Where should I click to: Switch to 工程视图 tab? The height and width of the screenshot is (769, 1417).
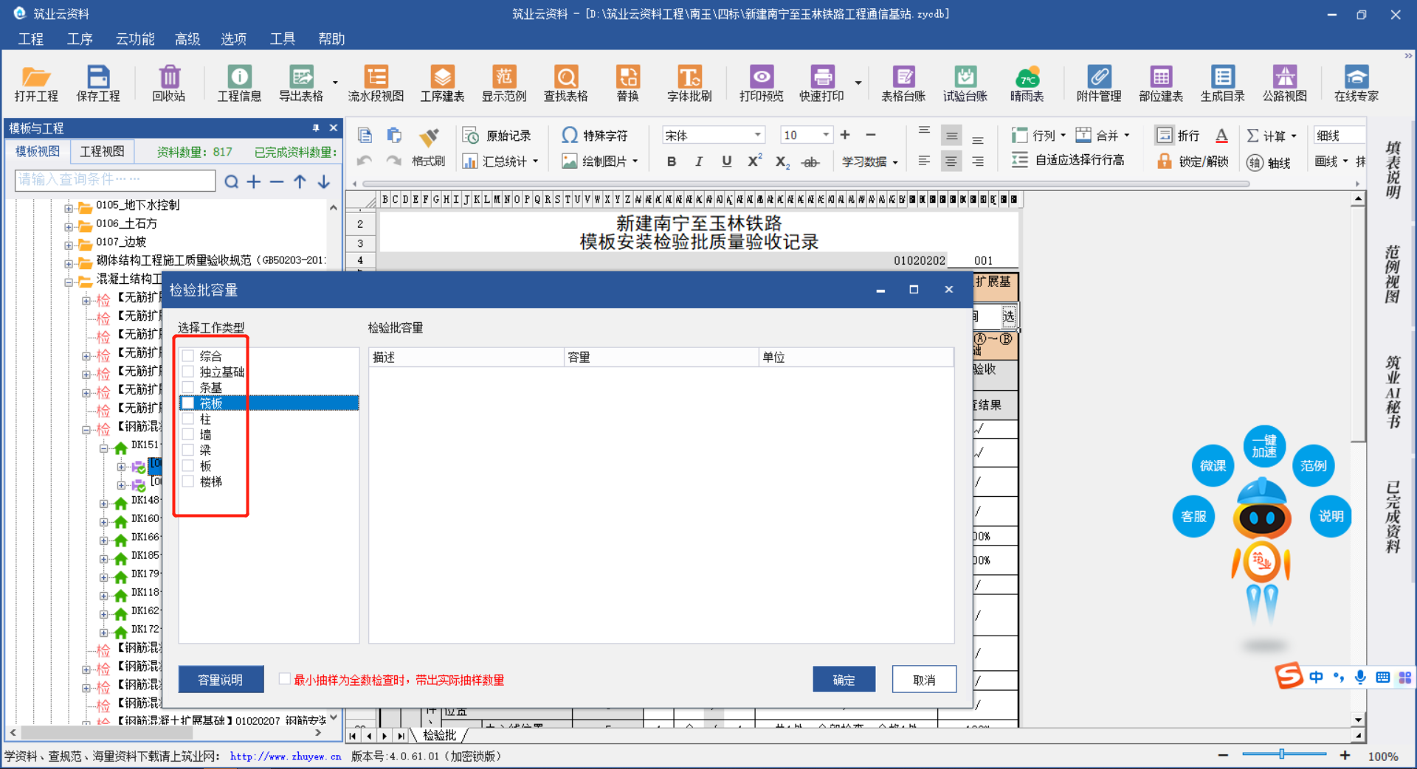[x=102, y=151]
